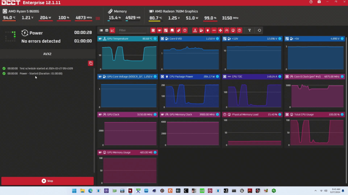This screenshot has width=348, height=195.
Task: Open the taskbar clock showing 9:43 AM
Action: tap(335, 191)
